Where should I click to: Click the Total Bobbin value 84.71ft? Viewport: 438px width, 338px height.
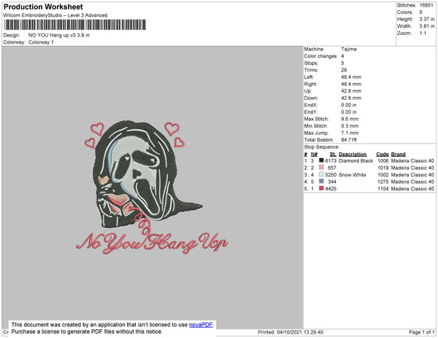pyautogui.click(x=349, y=140)
